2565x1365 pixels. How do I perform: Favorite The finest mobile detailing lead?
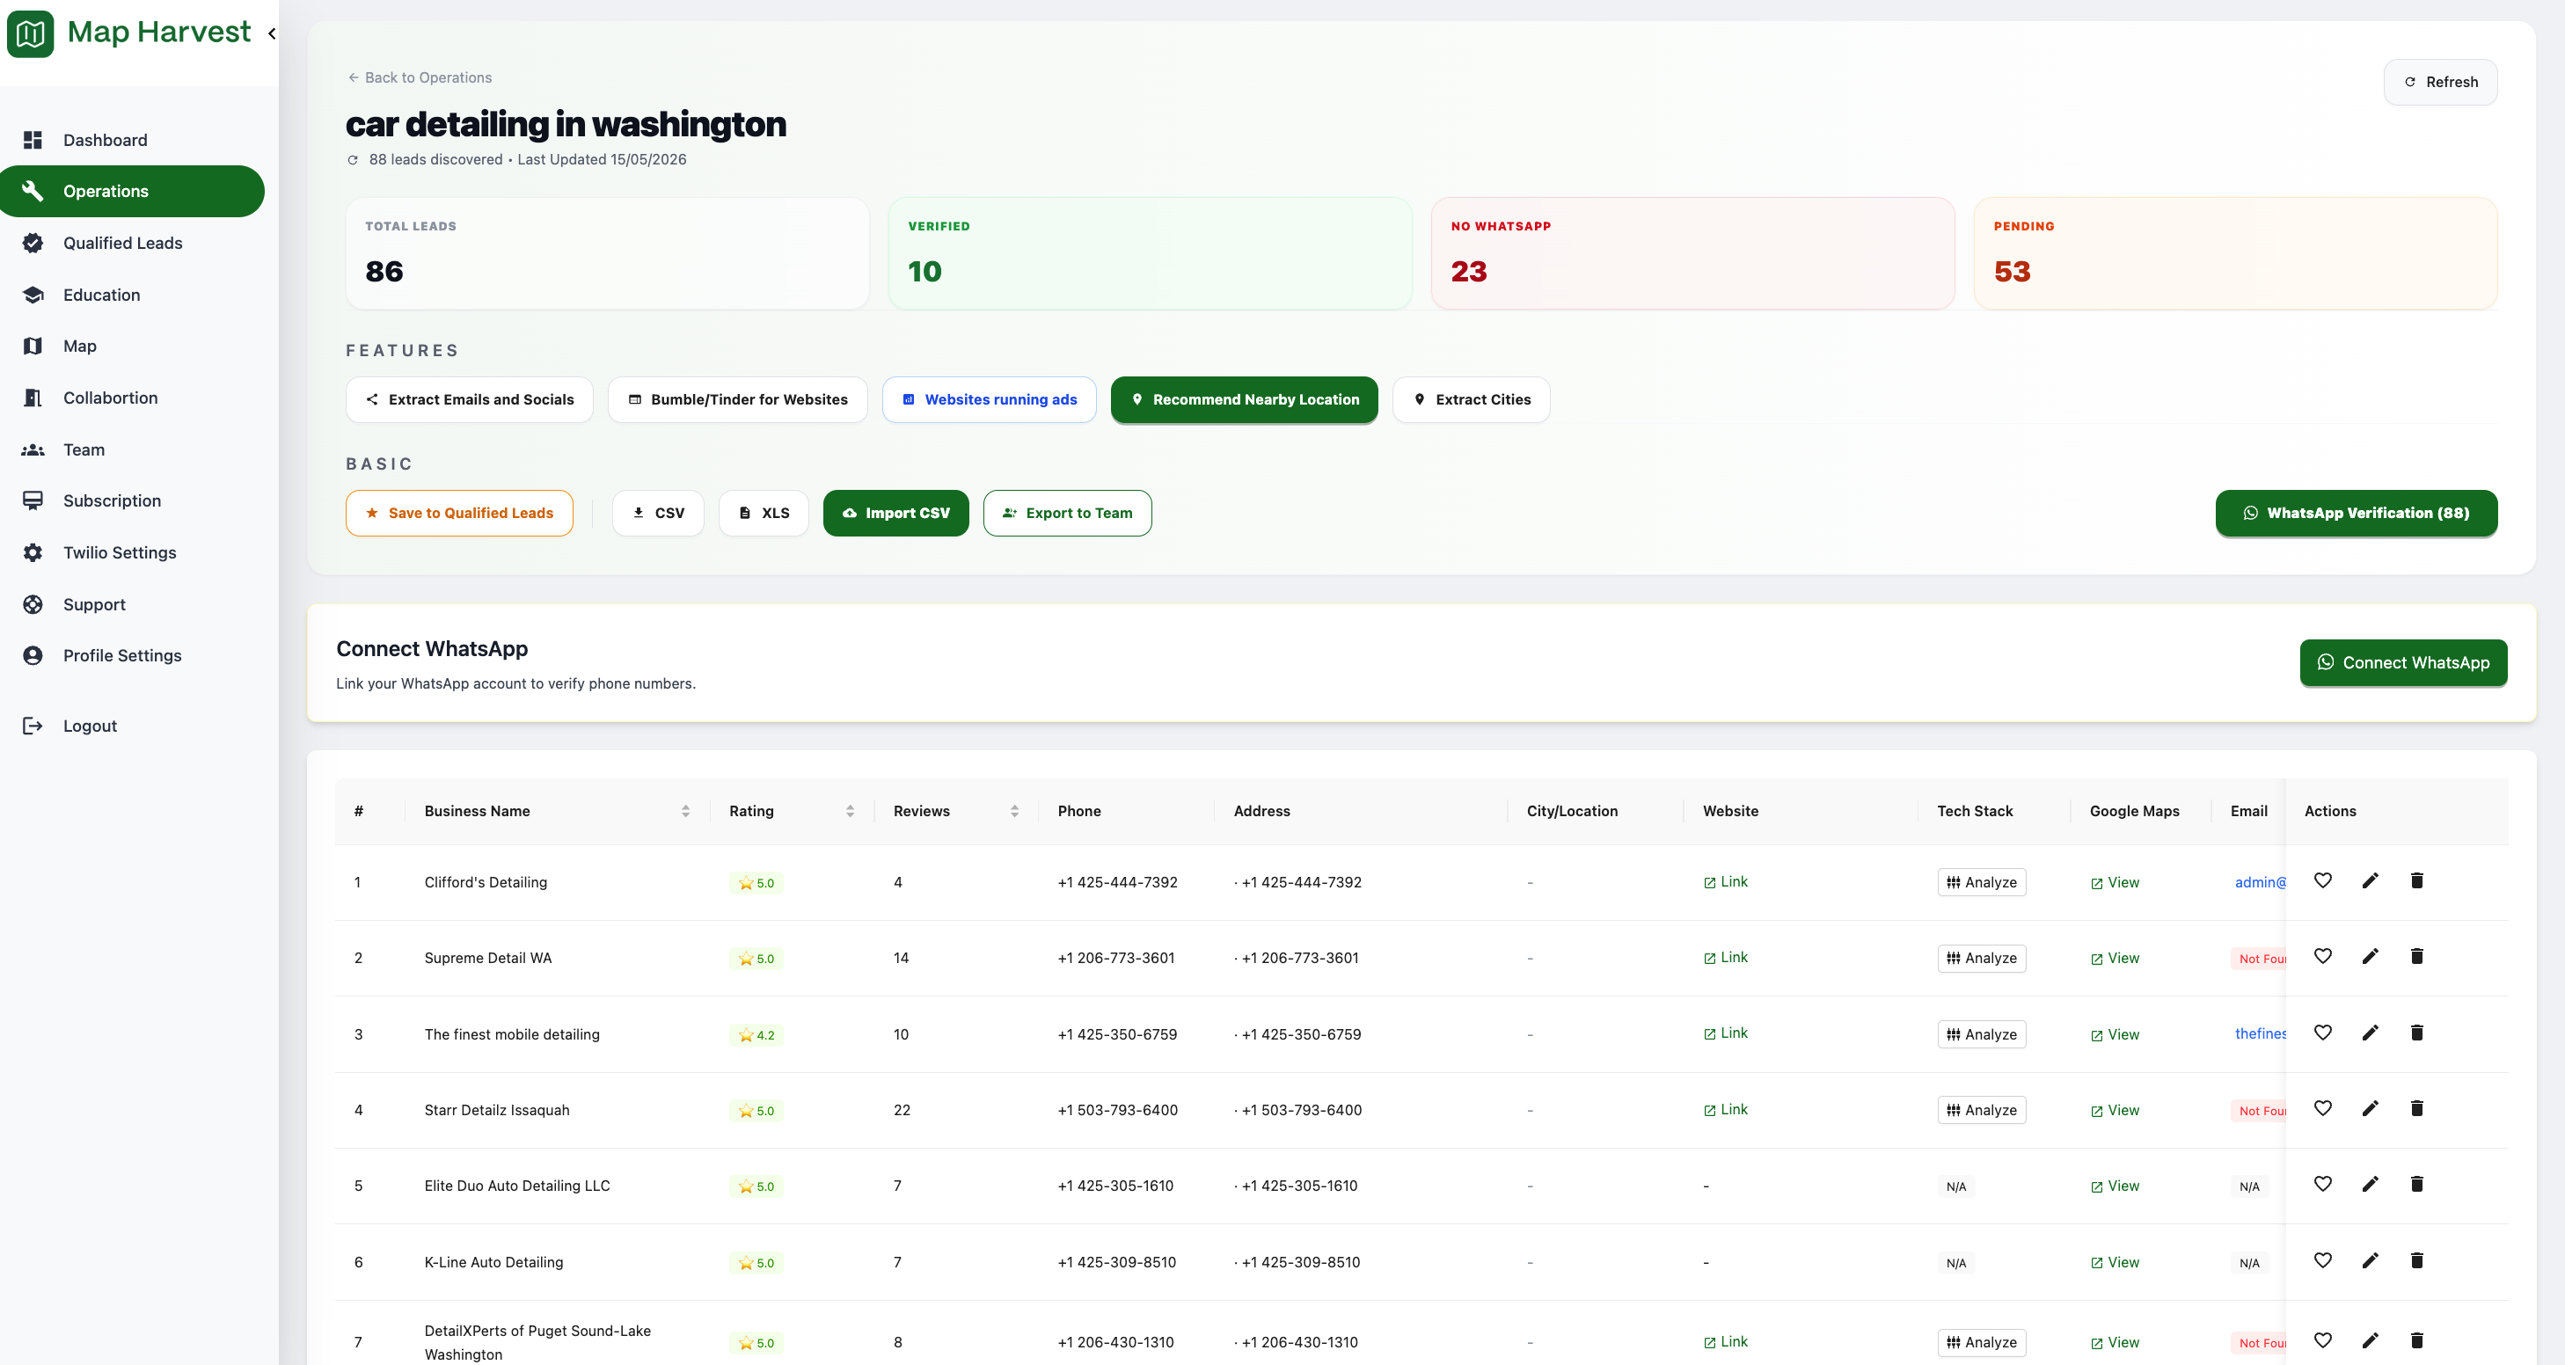point(2322,1033)
